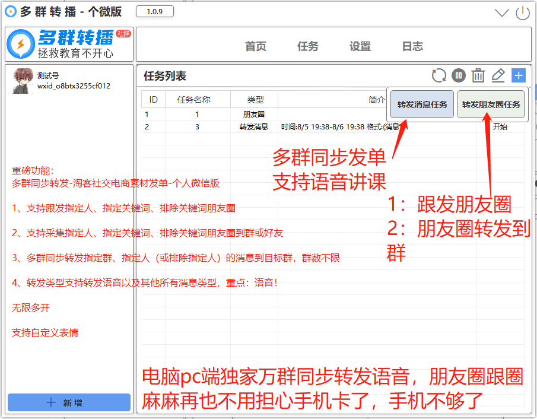Viewport: 537px width, 419px height.
Task: Click the 简介 column header
Action: pyautogui.click(x=377, y=100)
